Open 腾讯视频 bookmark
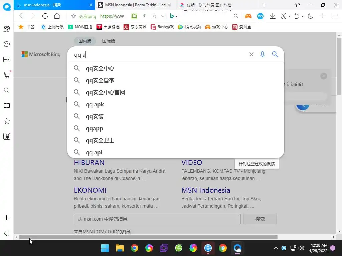 pyautogui.click(x=189, y=27)
